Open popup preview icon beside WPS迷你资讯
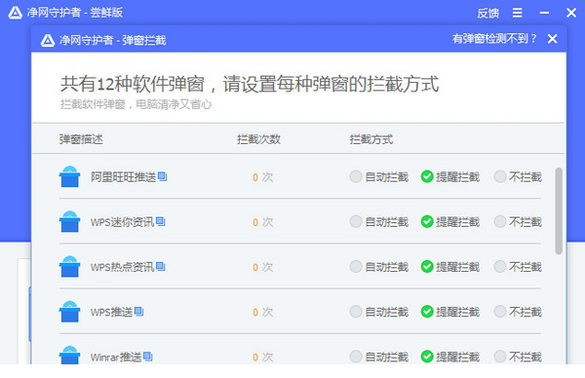 click(161, 221)
